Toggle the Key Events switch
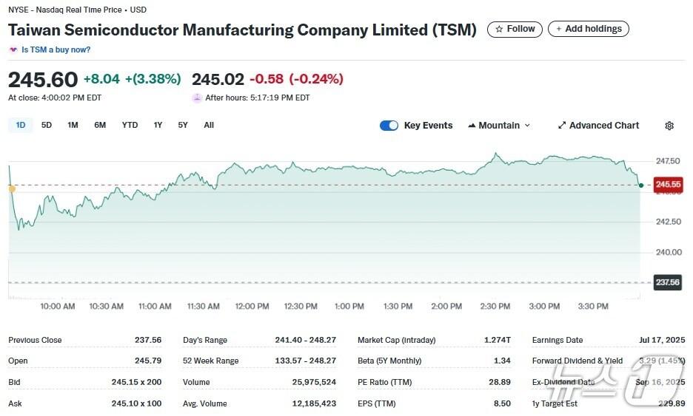 pos(389,126)
